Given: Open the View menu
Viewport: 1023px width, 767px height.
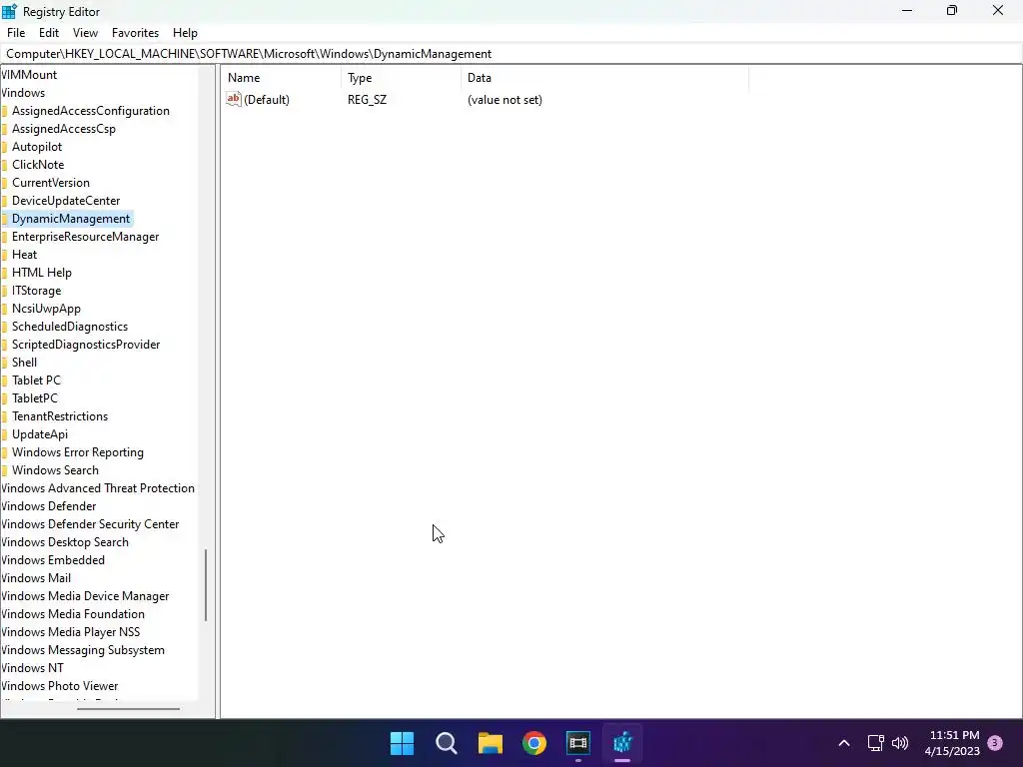Looking at the screenshot, I should point(85,33).
